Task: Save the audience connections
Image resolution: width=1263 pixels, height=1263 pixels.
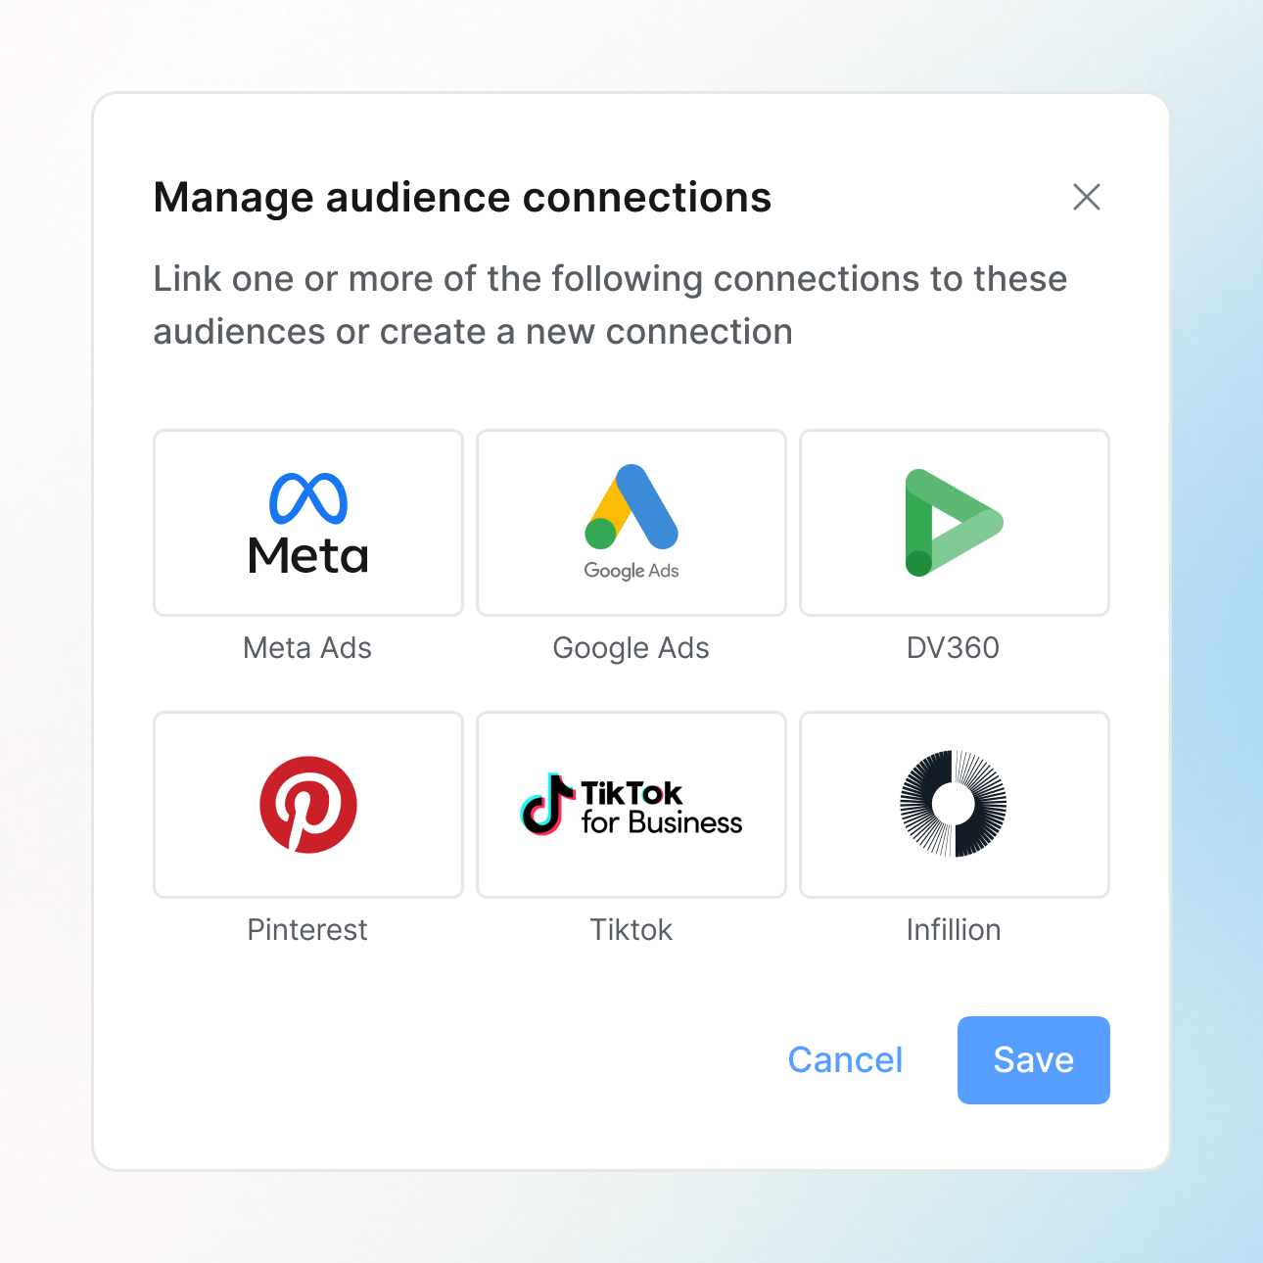Action: tap(1033, 1060)
